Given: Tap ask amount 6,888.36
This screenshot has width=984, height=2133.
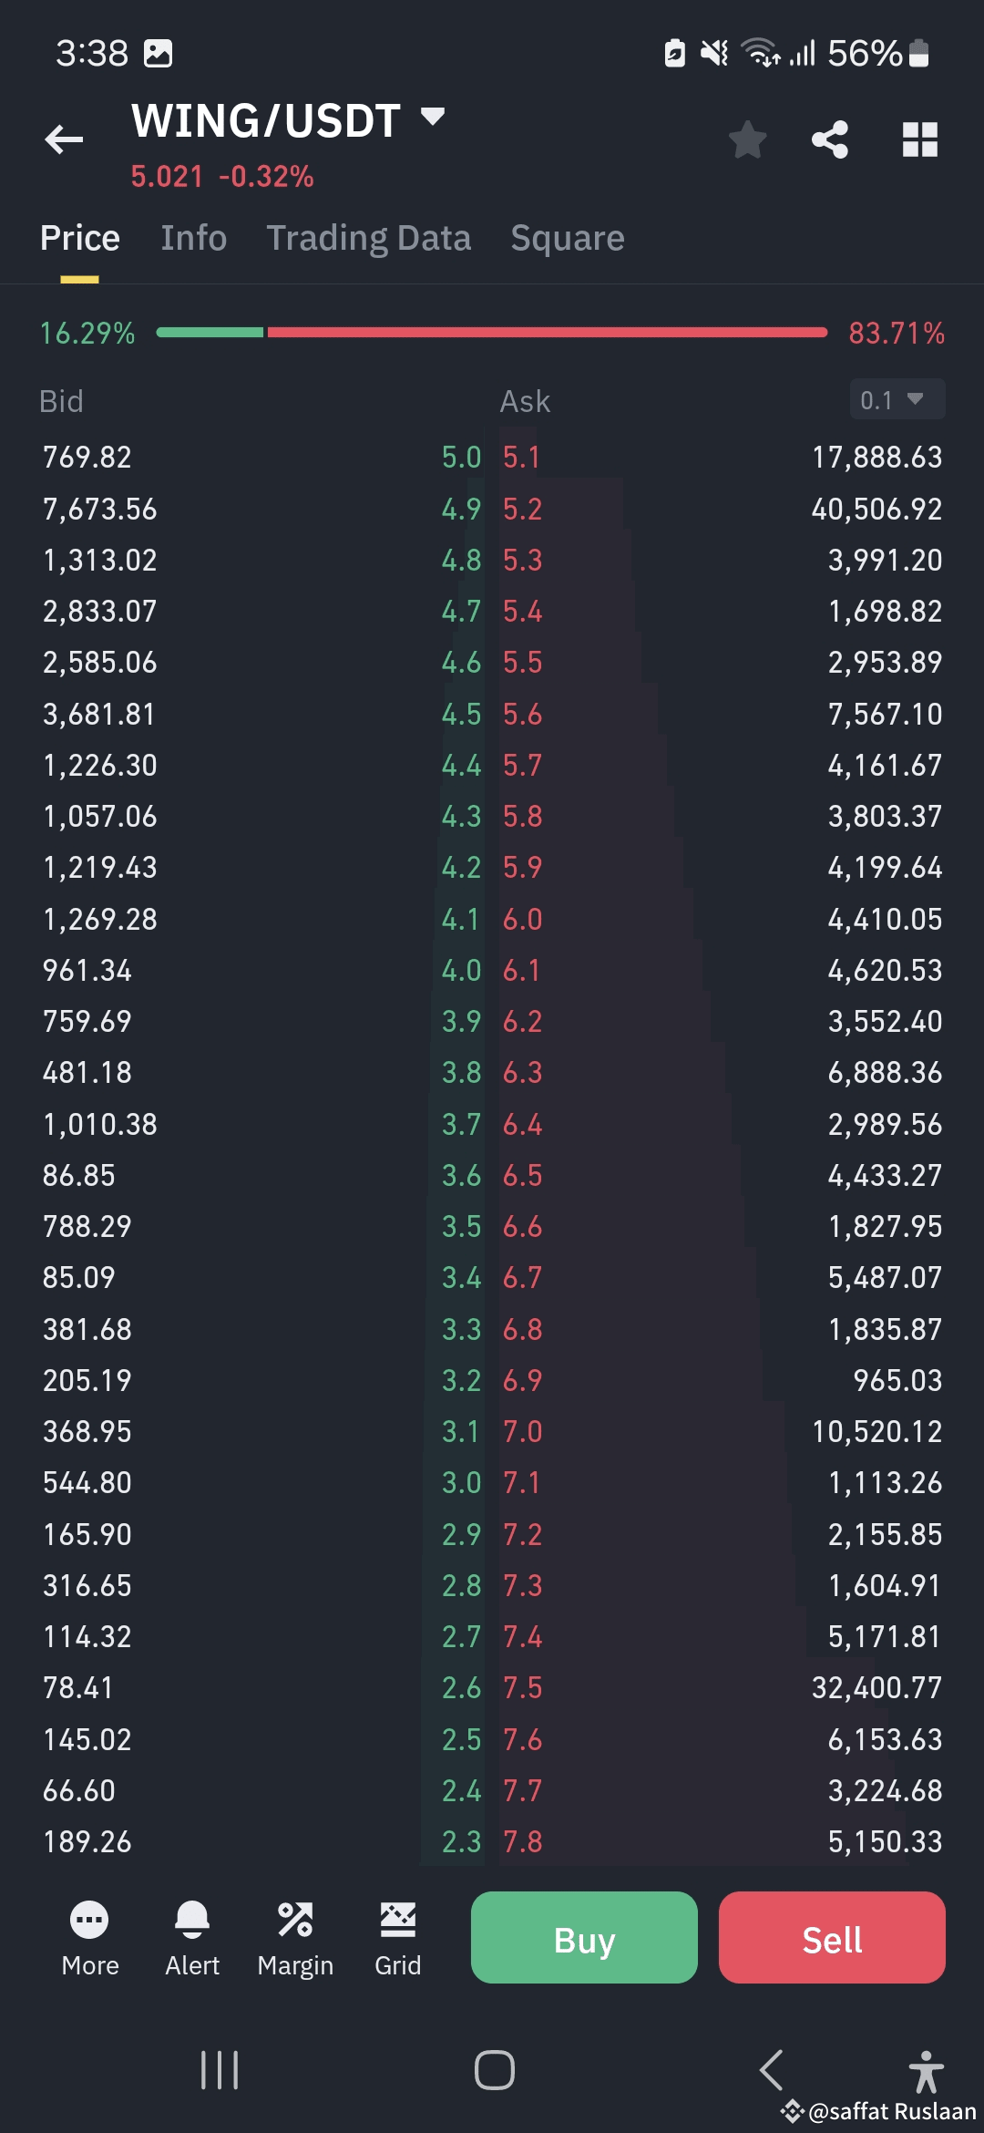Looking at the screenshot, I should 886,1072.
